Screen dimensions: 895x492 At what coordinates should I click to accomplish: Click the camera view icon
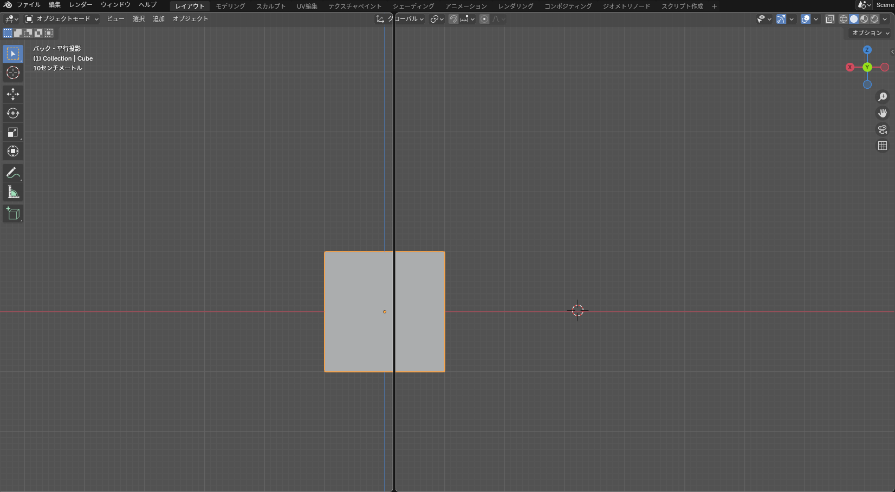(x=883, y=129)
